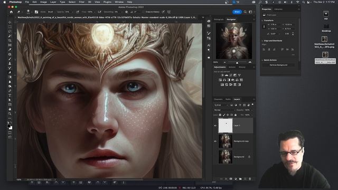Open layer filter Kind dropdown
The width and height of the screenshot is (338, 190).
click(221, 105)
